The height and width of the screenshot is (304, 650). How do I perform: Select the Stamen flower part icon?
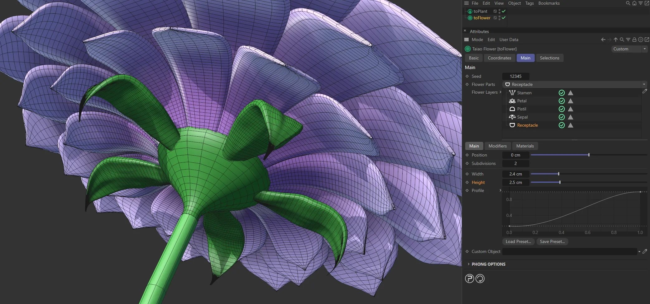click(512, 93)
